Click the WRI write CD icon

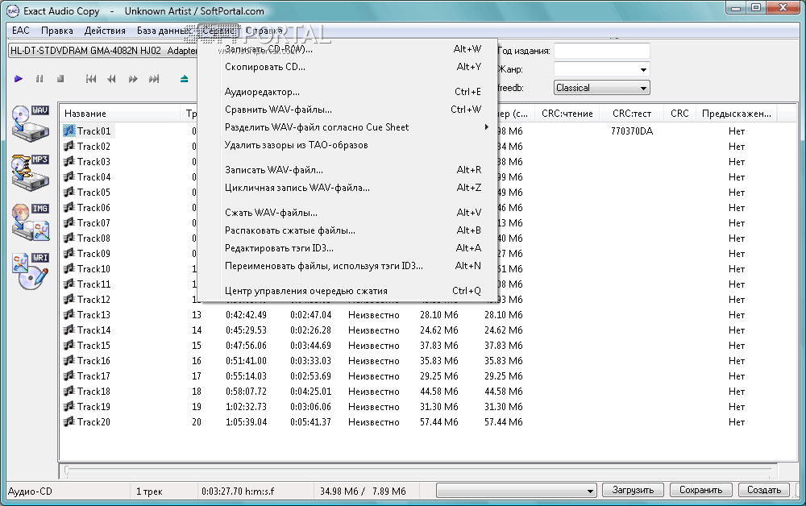(31, 271)
